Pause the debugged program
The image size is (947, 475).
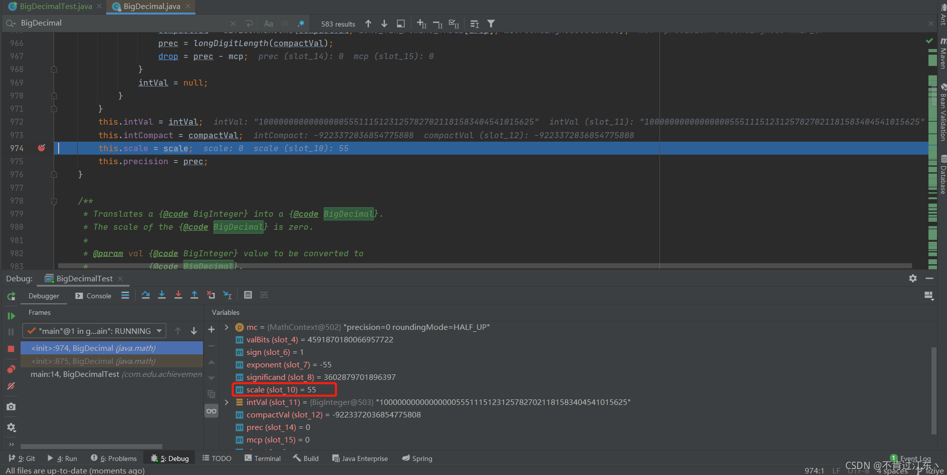[11, 332]
